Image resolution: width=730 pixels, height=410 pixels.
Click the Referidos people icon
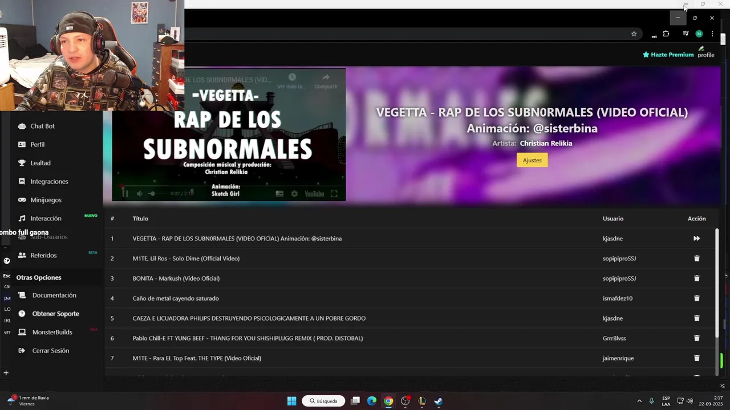pyautogui.click(x=22, y=256)
